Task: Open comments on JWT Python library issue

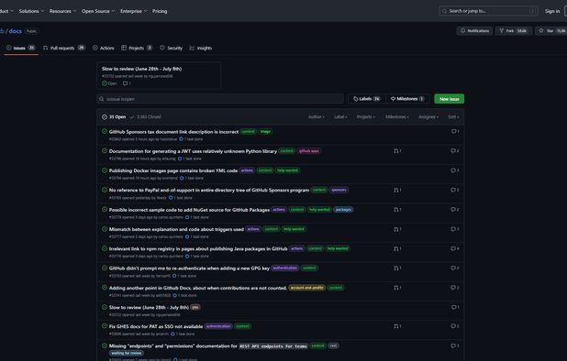Action: 455,151
